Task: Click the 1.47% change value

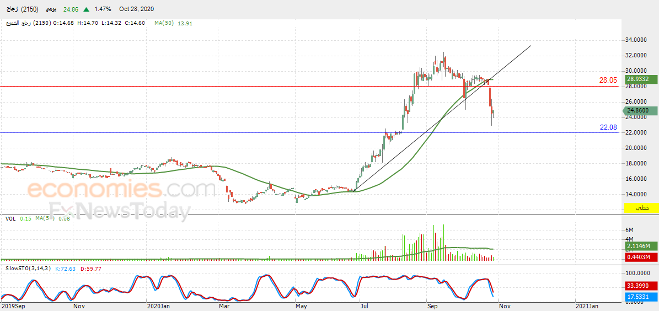Action: (104, 9)
